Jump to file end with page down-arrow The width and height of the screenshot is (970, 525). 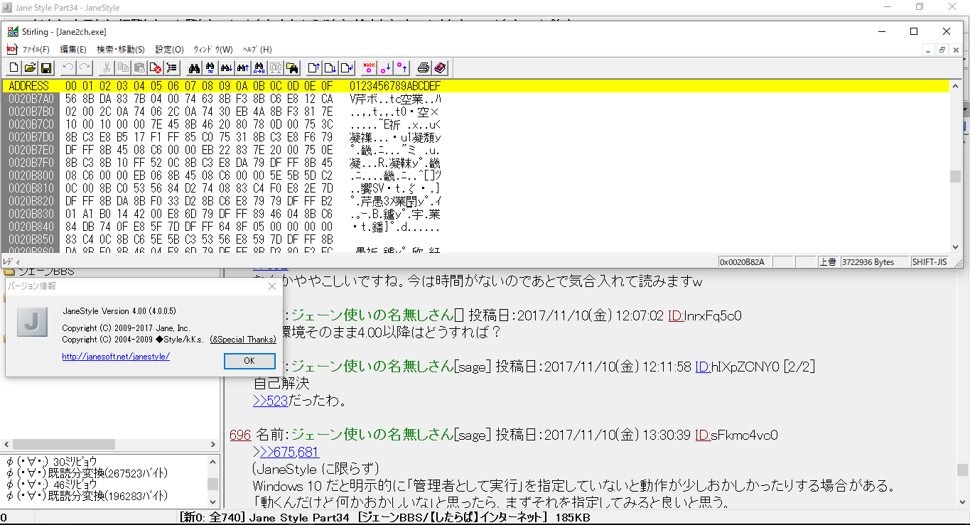330,67
